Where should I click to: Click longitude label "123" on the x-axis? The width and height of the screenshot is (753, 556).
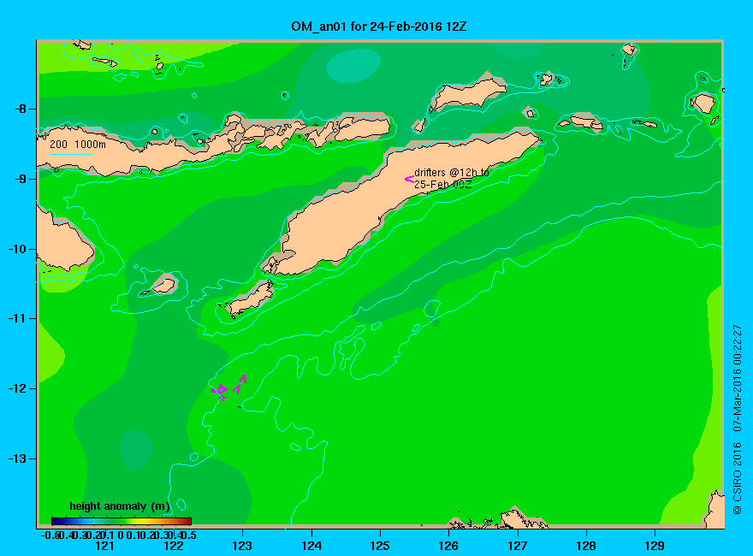242,546
